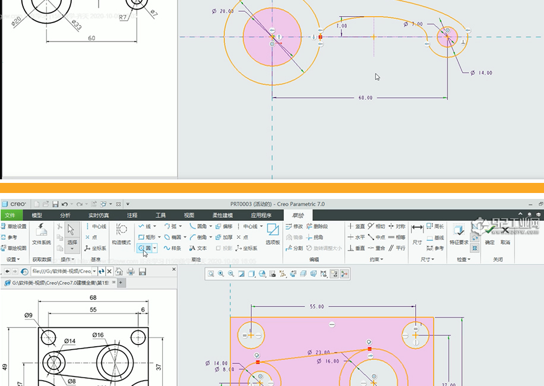Expand the 检查 group dropdown

(x=463, y=260)
